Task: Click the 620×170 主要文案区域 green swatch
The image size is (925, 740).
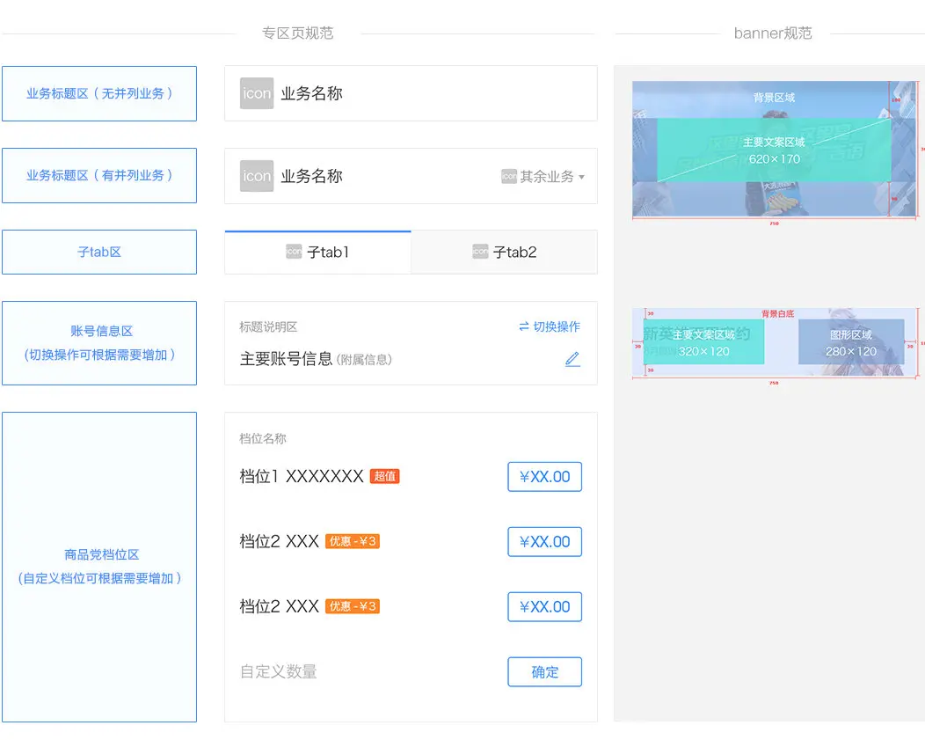Action: tap(774, 150)
